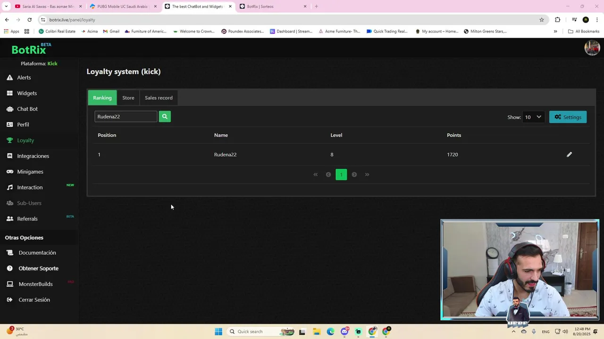Edit points for Rudena22
The image size is (604, 339).
(x=569, y=154)
